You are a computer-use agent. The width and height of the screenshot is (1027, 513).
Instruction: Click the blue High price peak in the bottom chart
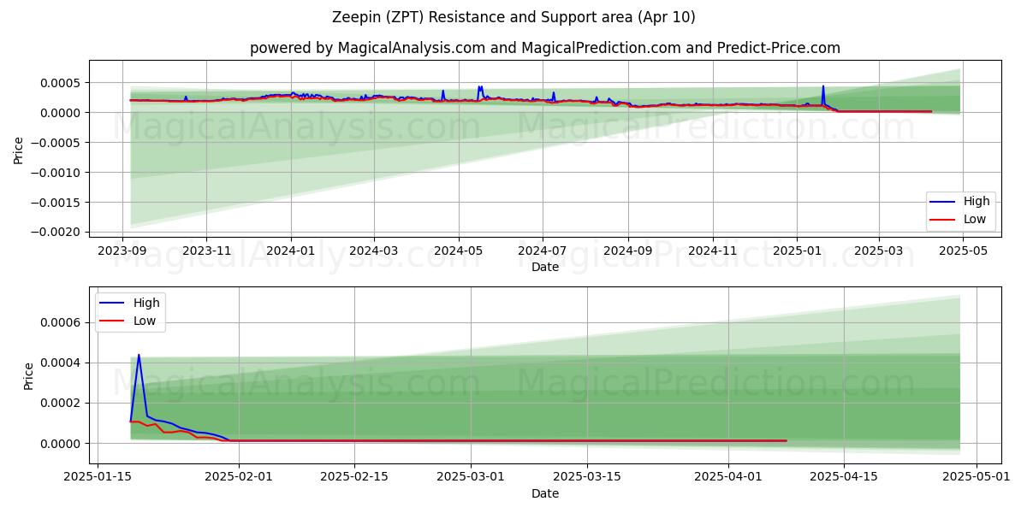tap(139, 356)
